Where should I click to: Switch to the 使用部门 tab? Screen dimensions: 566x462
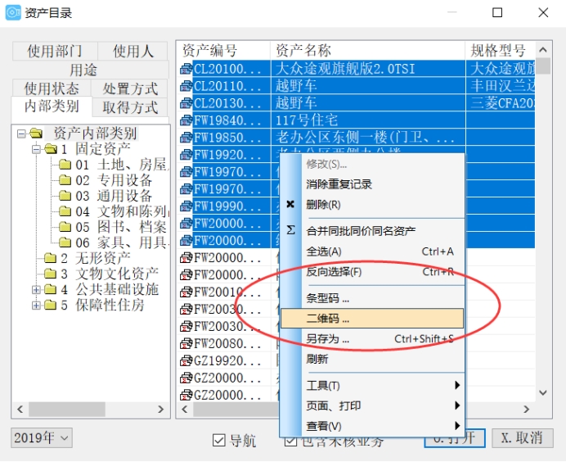pyautogui.click(x=55, y=51)
